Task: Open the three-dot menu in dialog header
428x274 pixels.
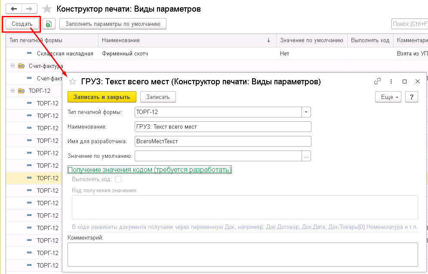Action: (391, 81)
